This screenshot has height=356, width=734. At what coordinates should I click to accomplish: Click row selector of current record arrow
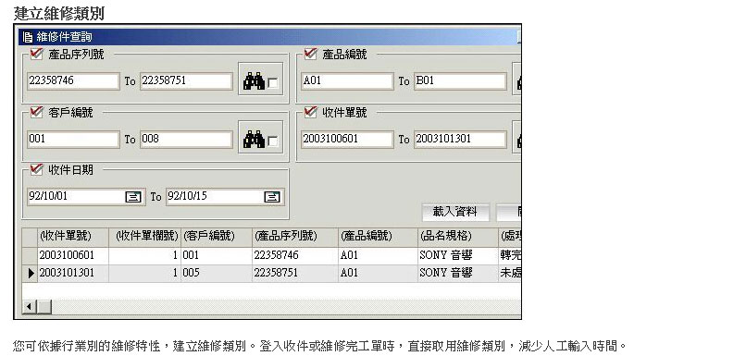[30, 273]
